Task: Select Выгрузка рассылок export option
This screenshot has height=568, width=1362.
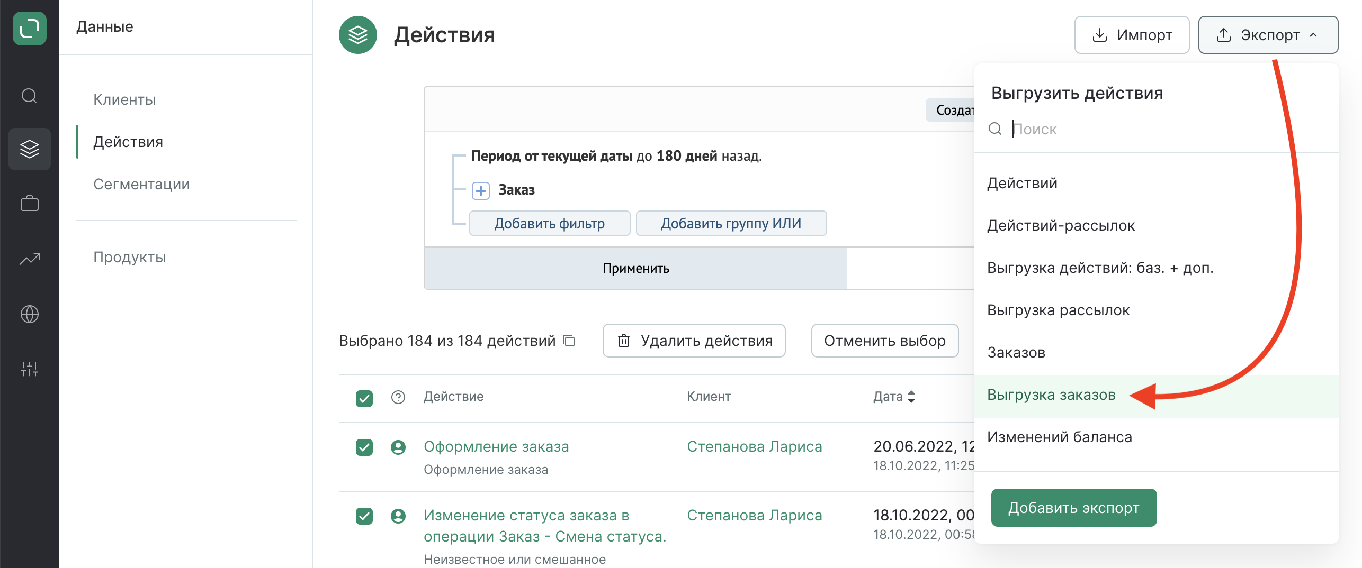Action: [1157, 310]
